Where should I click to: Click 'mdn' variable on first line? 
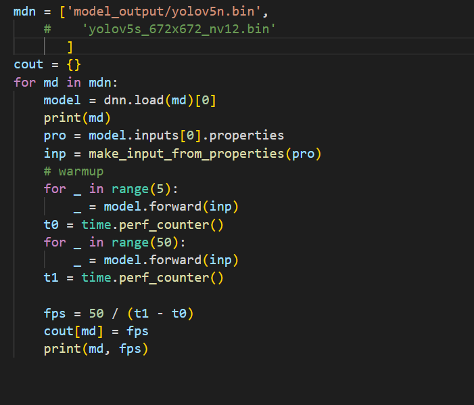24,12
